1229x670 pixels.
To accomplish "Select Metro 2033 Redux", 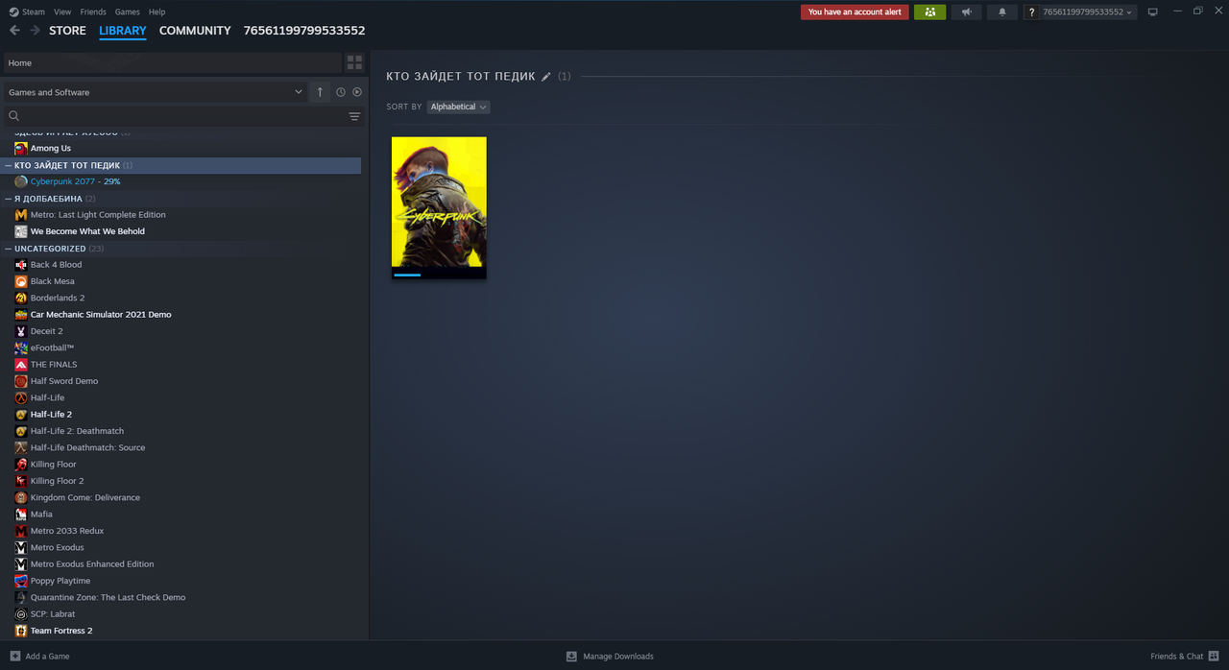I will click(x=67, y=531).
